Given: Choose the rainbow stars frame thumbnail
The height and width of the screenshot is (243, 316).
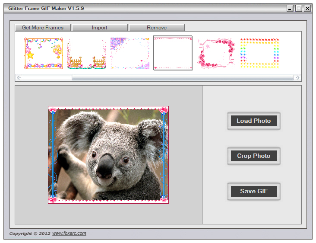Looking at the screenshot, I should click(259, 53).
